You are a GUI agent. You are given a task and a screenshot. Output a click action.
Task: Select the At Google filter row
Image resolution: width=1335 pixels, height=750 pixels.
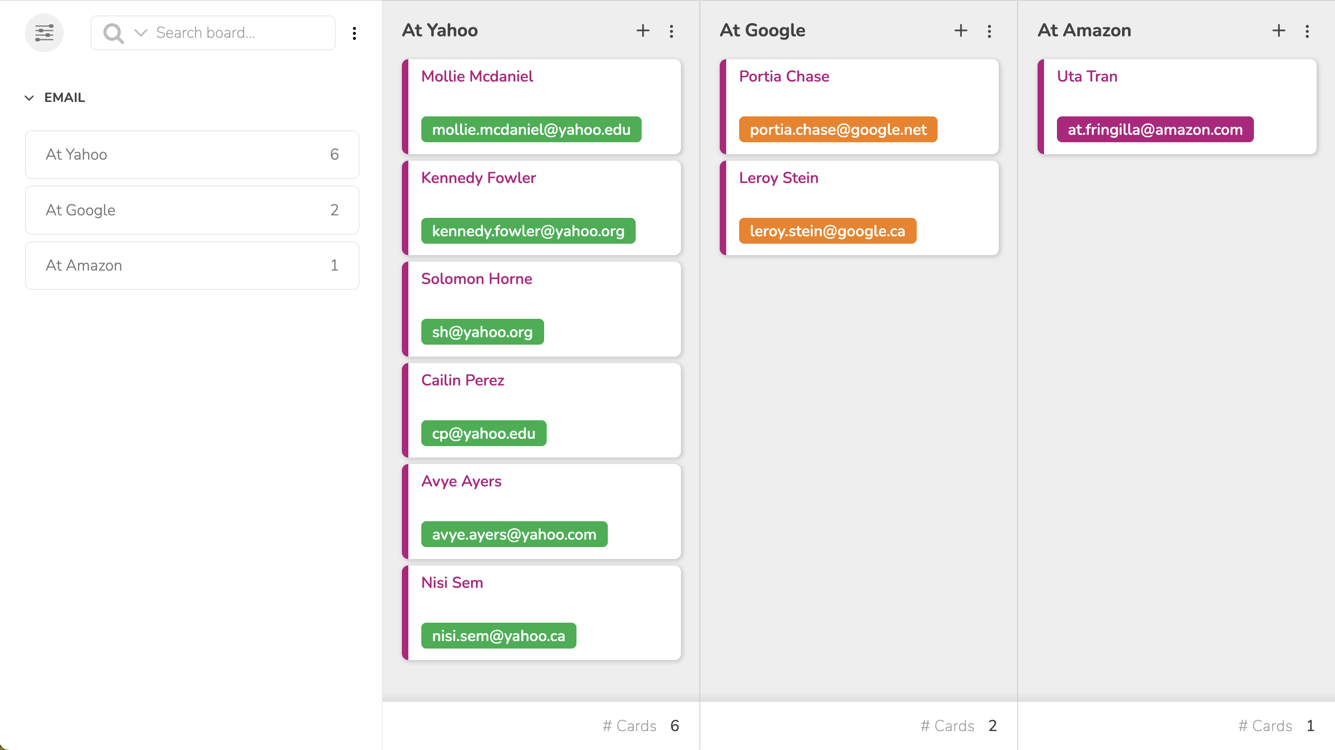(192, 210)
